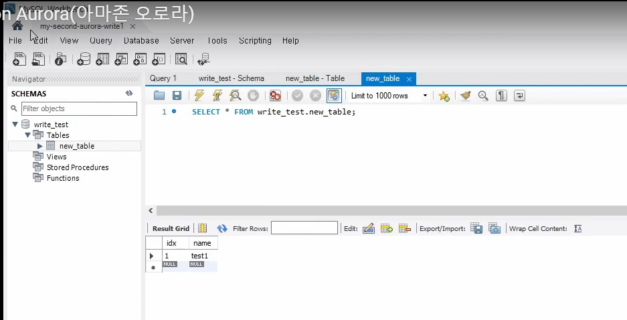This screenshot has height=320, width=627.
Task: Refresh the schemas list
Action: (128, 93)
